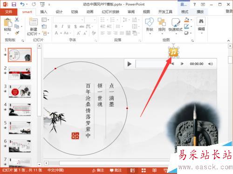233x174 pixels.
Task: Click the Copy icon in clipboard group
Action: point(17,26)
